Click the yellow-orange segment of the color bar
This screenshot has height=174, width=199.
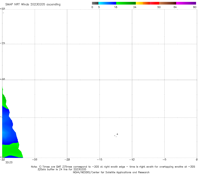pos(143,3)
